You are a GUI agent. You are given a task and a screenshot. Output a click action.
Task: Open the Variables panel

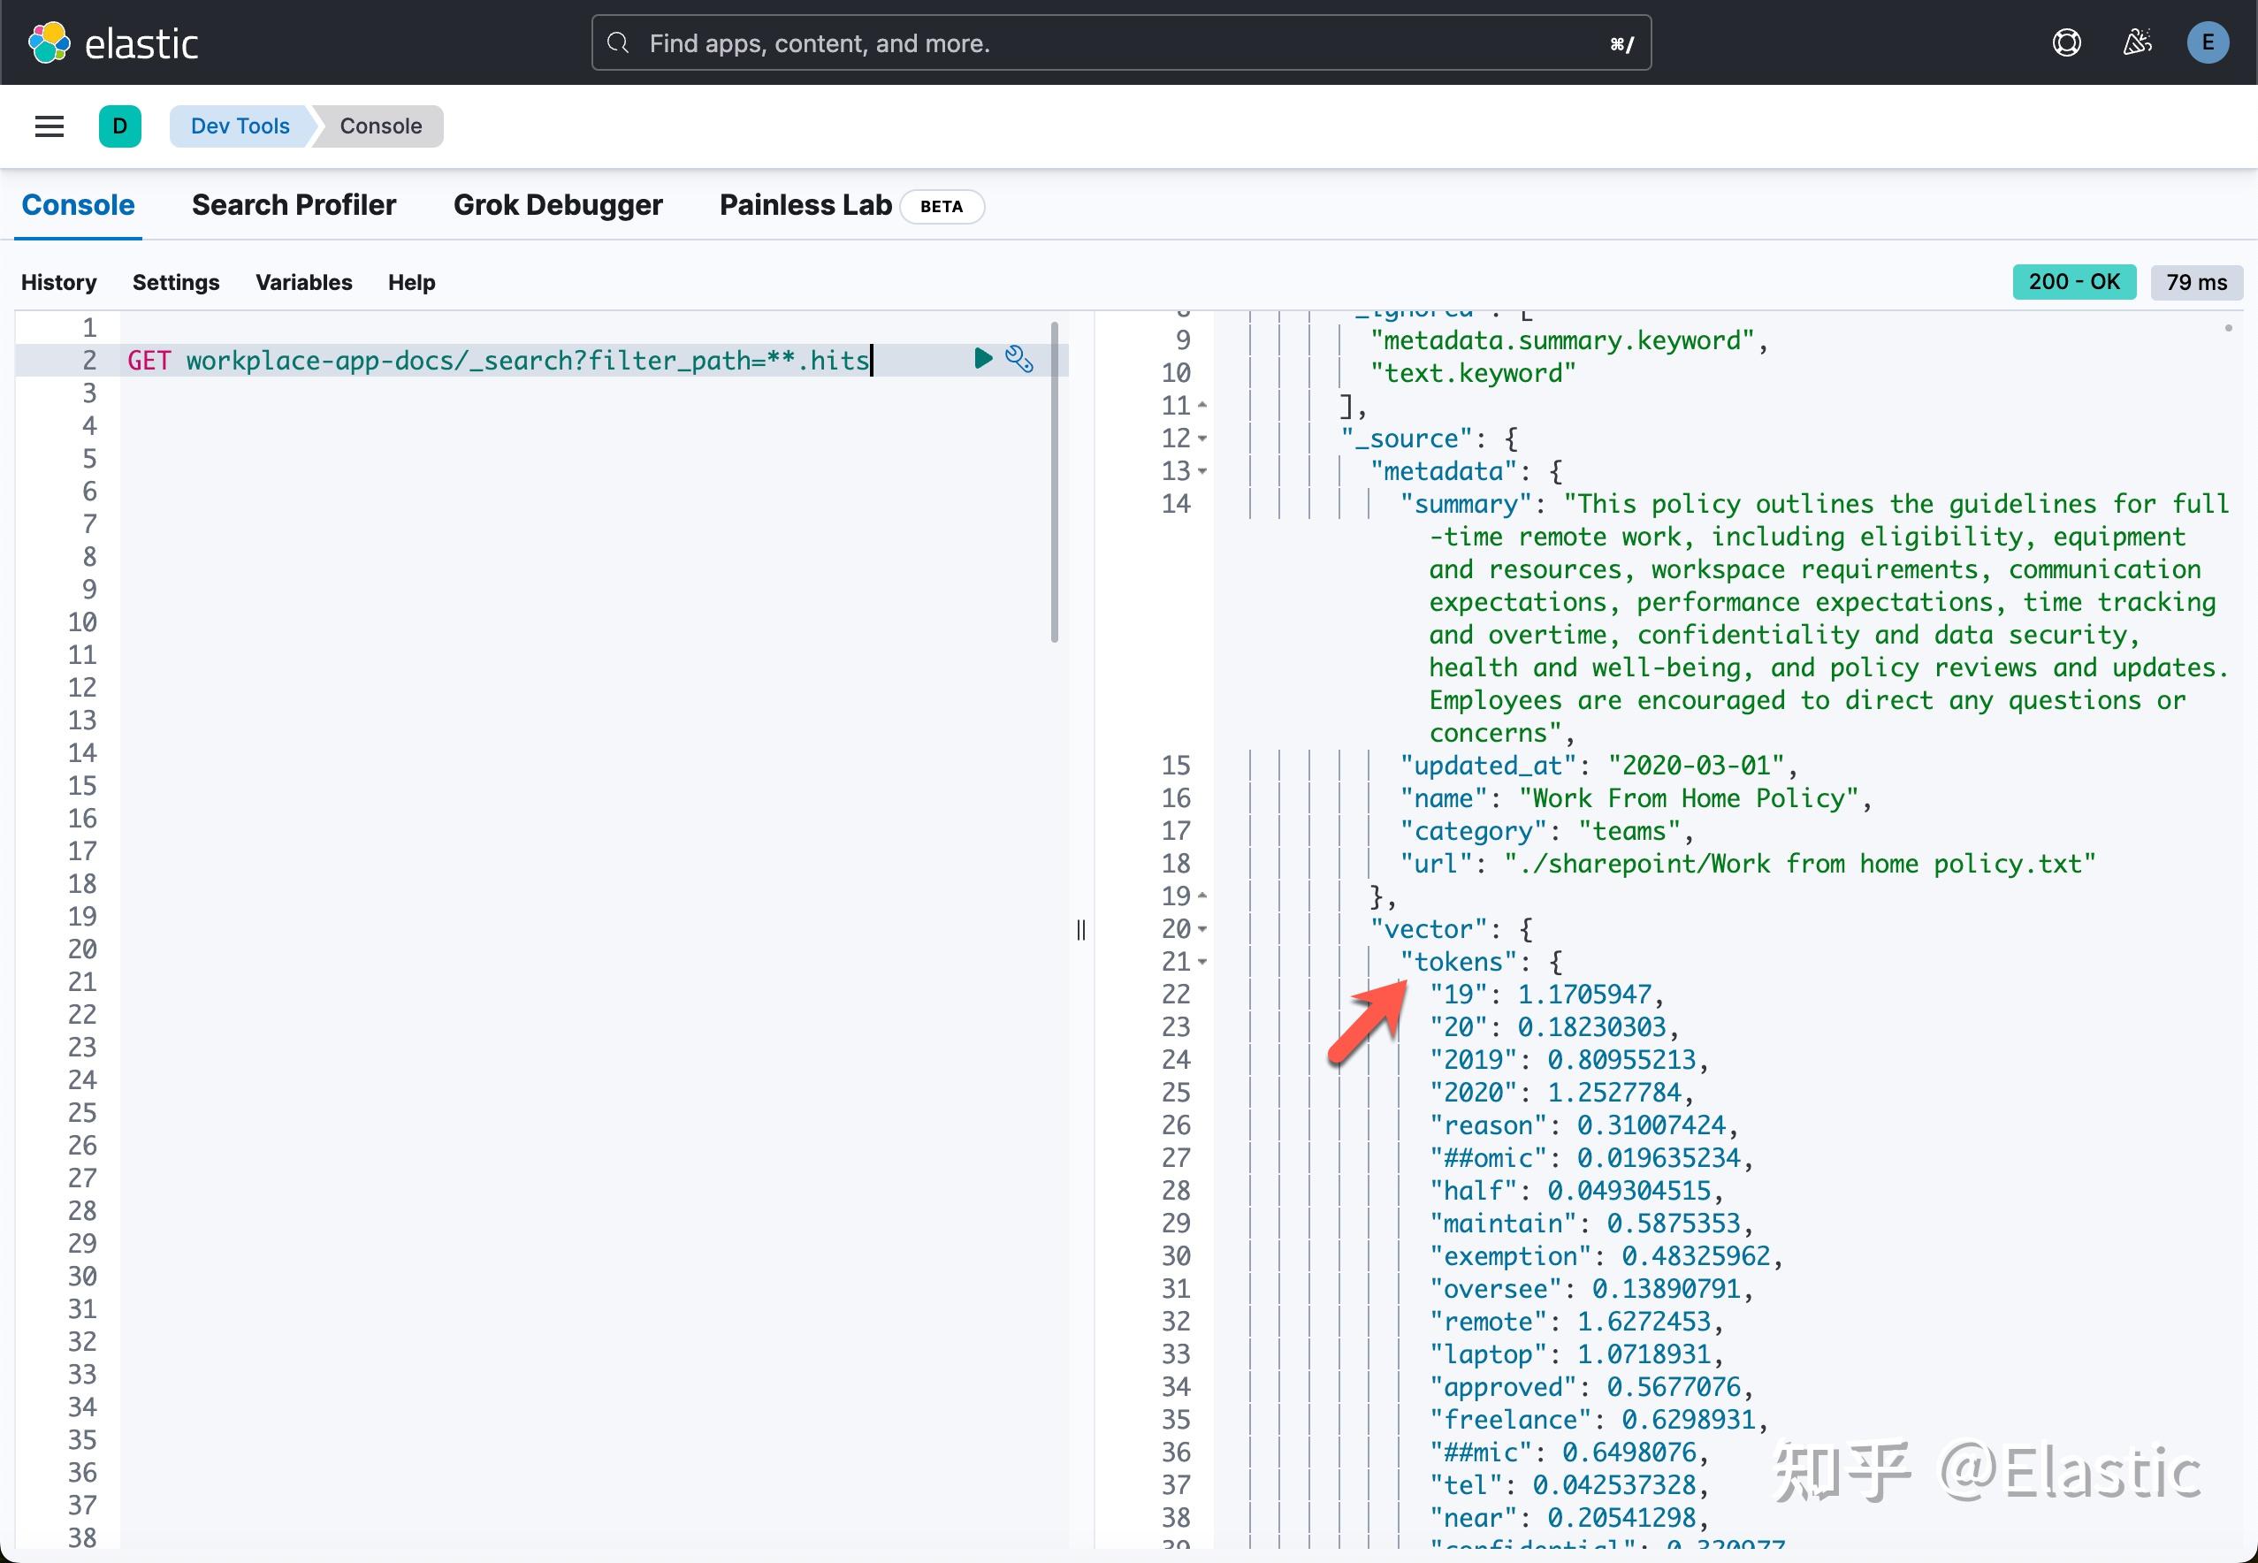point(303,282)
